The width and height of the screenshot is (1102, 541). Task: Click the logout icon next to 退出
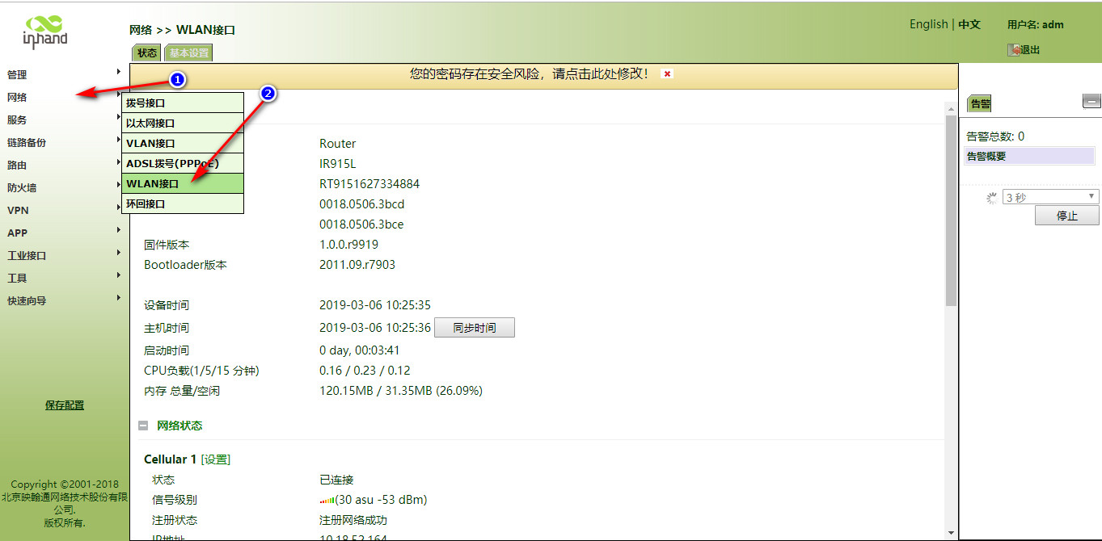(x=1013, y=50)
